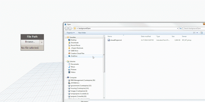
Task: Select the closedProject.rvt file
Action: (116, 40)
